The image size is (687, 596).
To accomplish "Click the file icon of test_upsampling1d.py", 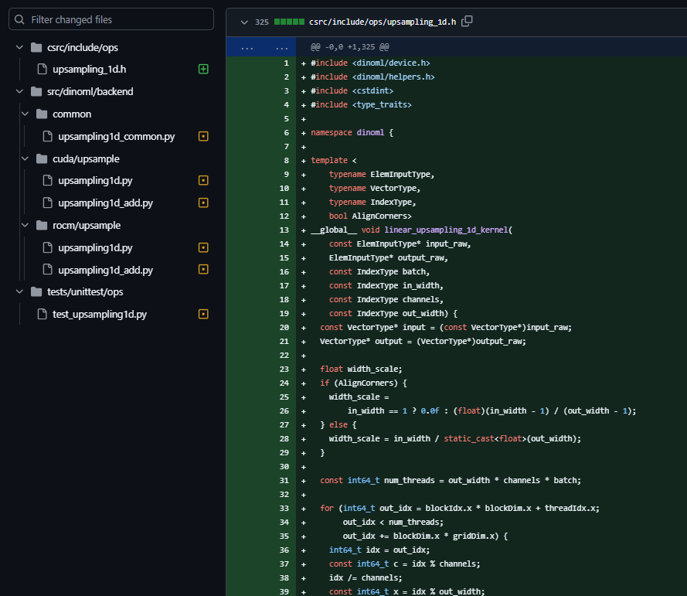I will (43, 315).
